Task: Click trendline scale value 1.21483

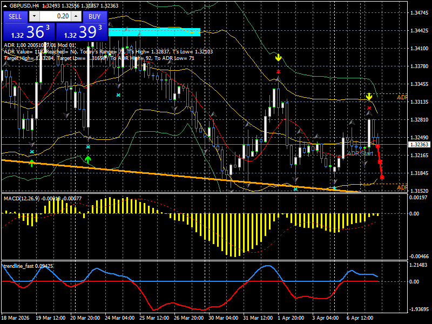Action: (x=418, y=265)
